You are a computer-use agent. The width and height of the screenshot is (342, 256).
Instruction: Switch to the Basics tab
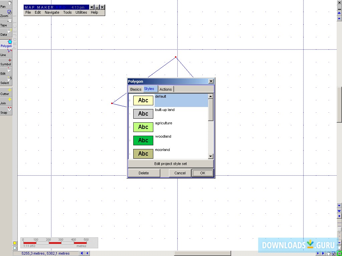[x=135, y=89]
